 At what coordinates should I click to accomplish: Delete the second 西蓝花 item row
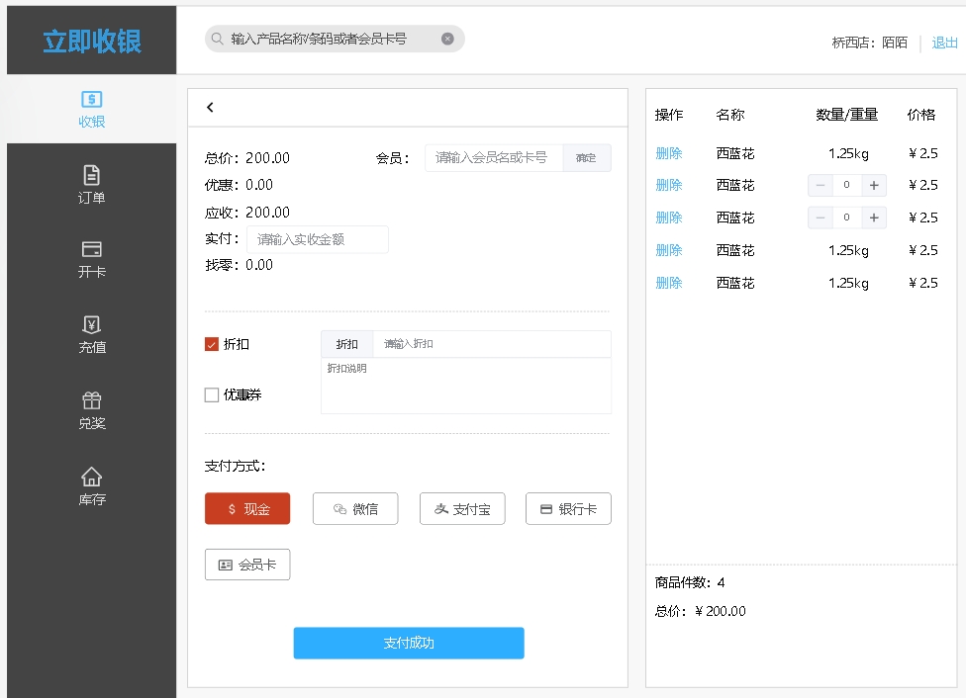tap(668, 185)
